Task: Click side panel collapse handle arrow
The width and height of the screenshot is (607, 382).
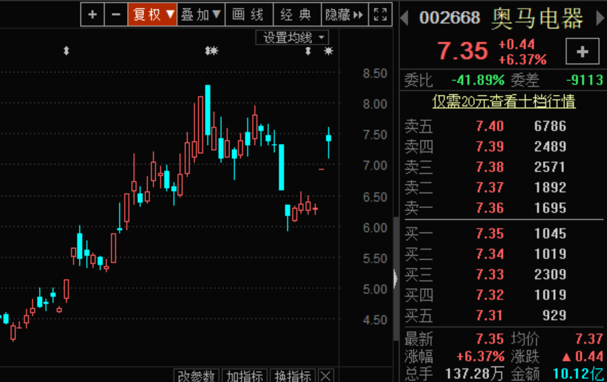Action: (x=395, y=278)
